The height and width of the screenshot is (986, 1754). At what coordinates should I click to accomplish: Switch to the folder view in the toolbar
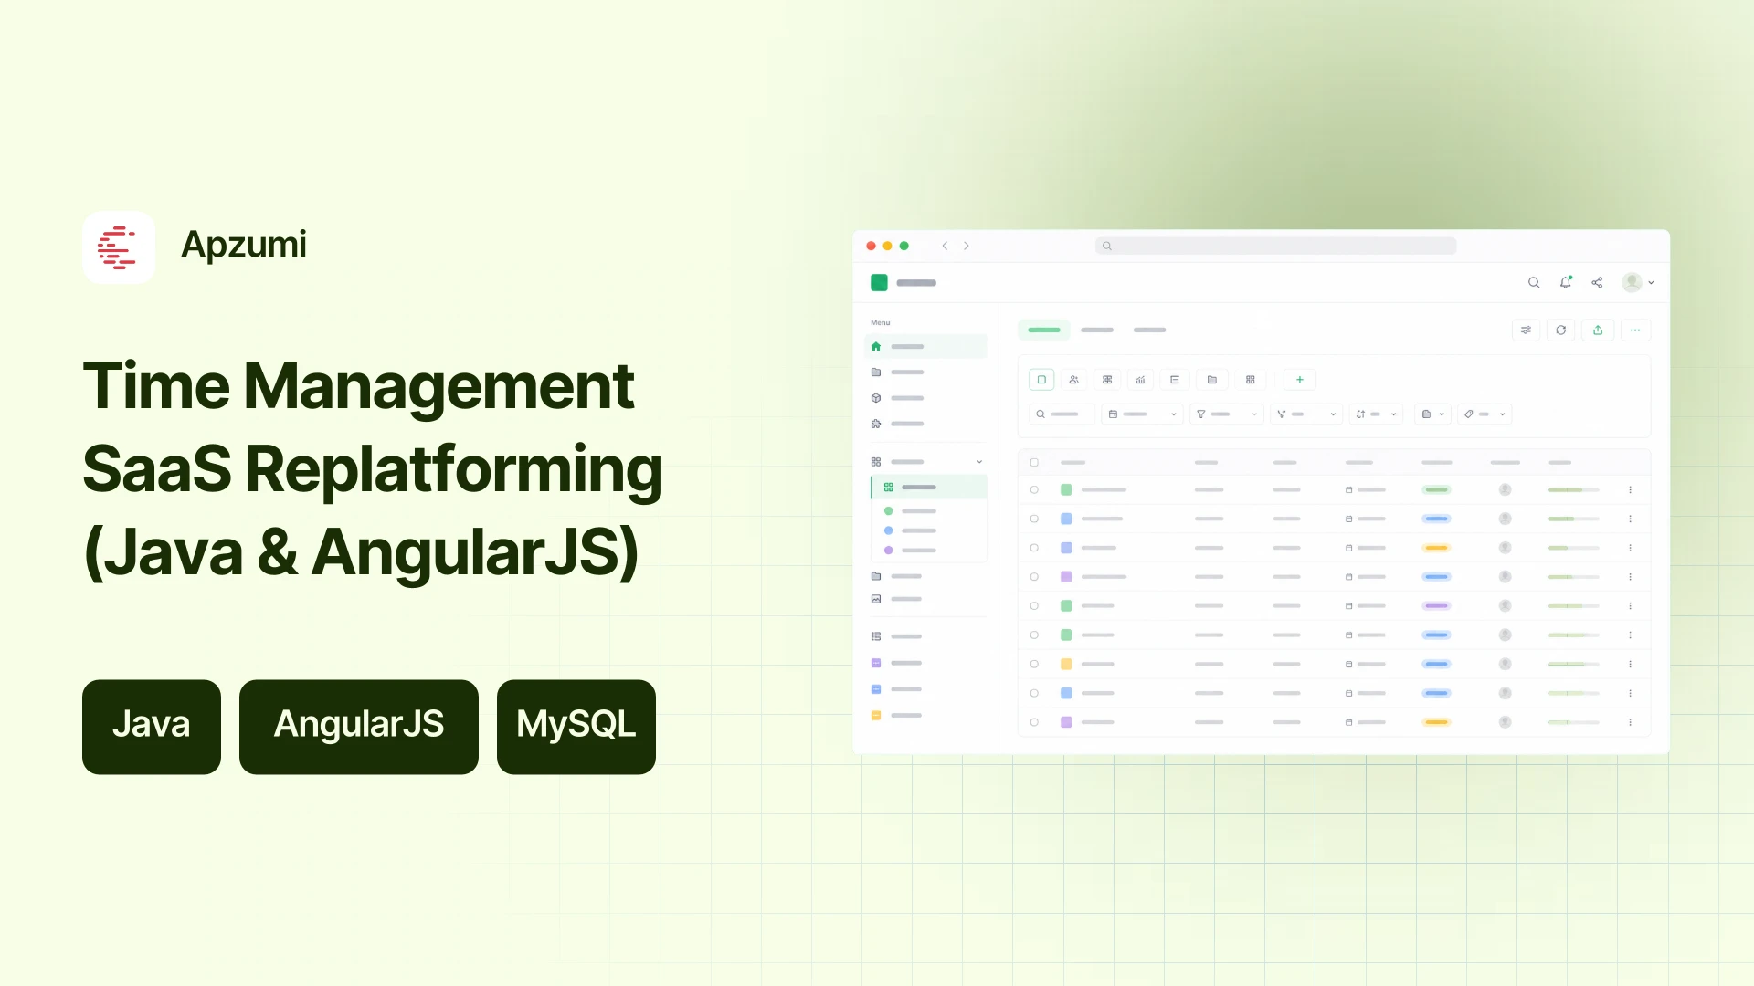coord(1212,380)
